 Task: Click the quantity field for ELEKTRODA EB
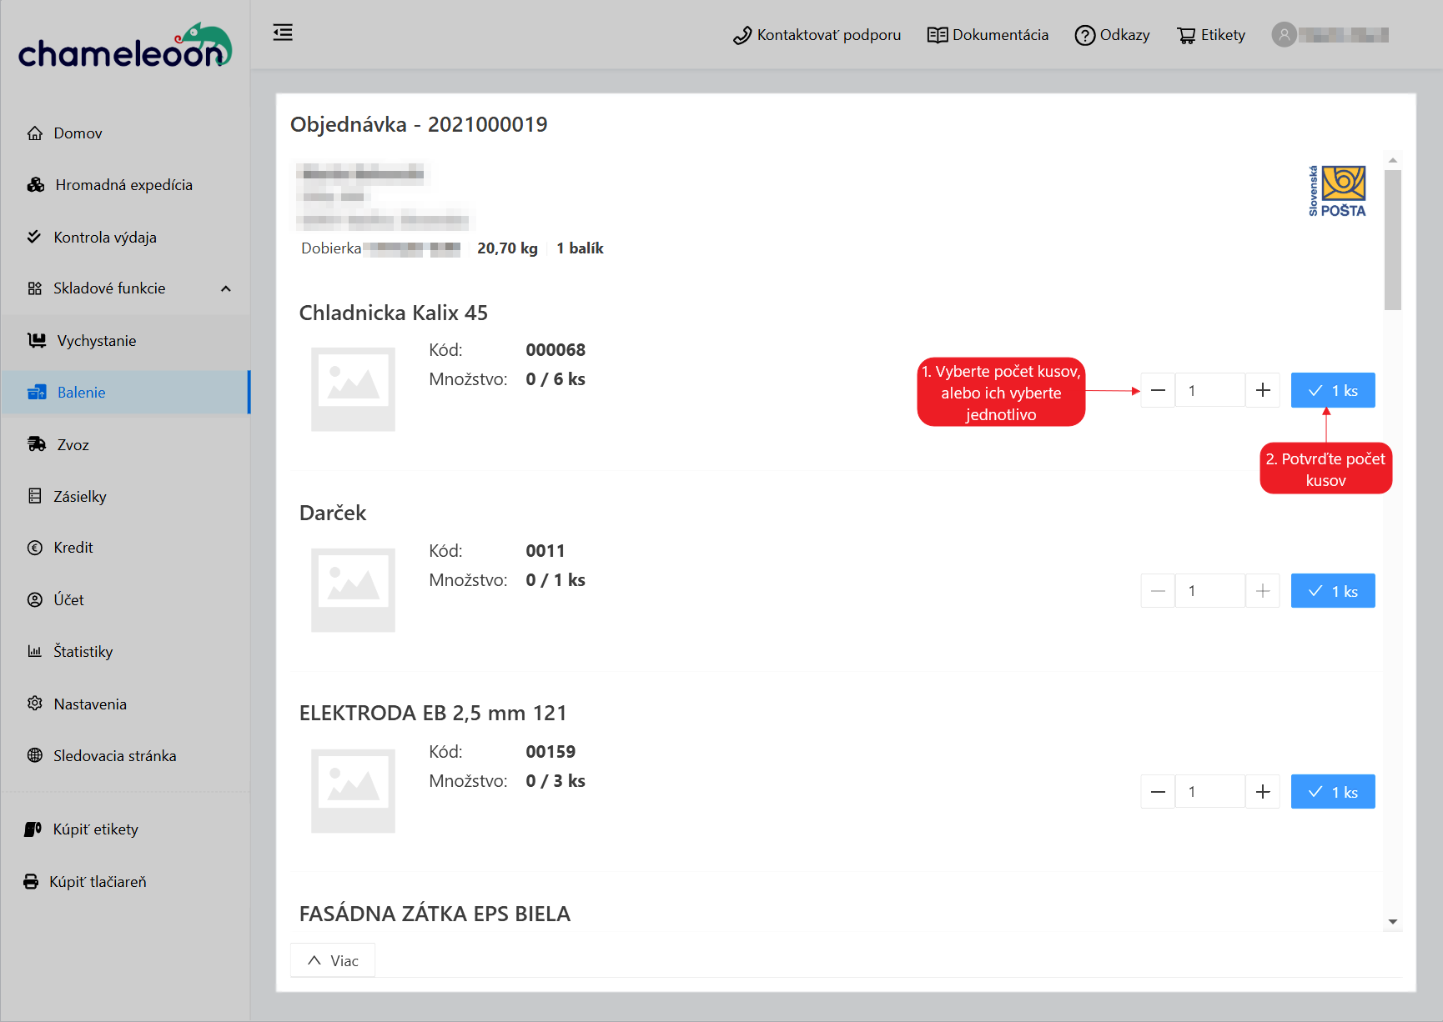pyautogui.click(x=1209, y=792)
